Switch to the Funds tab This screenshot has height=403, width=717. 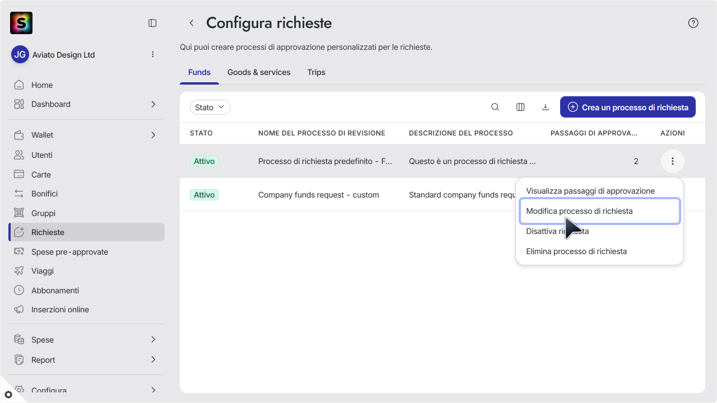[x=199, y=72]
